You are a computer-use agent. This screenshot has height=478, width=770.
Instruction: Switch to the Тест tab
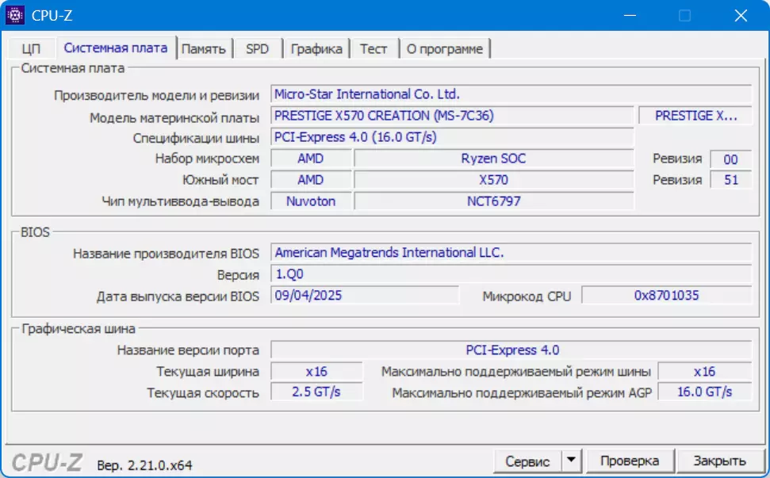[374, 48]
